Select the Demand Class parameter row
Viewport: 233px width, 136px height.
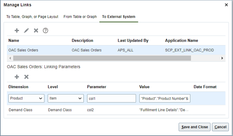(x=99, y=110)
